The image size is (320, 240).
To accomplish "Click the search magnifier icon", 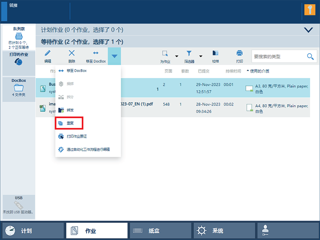I will (x=310, y=57).
